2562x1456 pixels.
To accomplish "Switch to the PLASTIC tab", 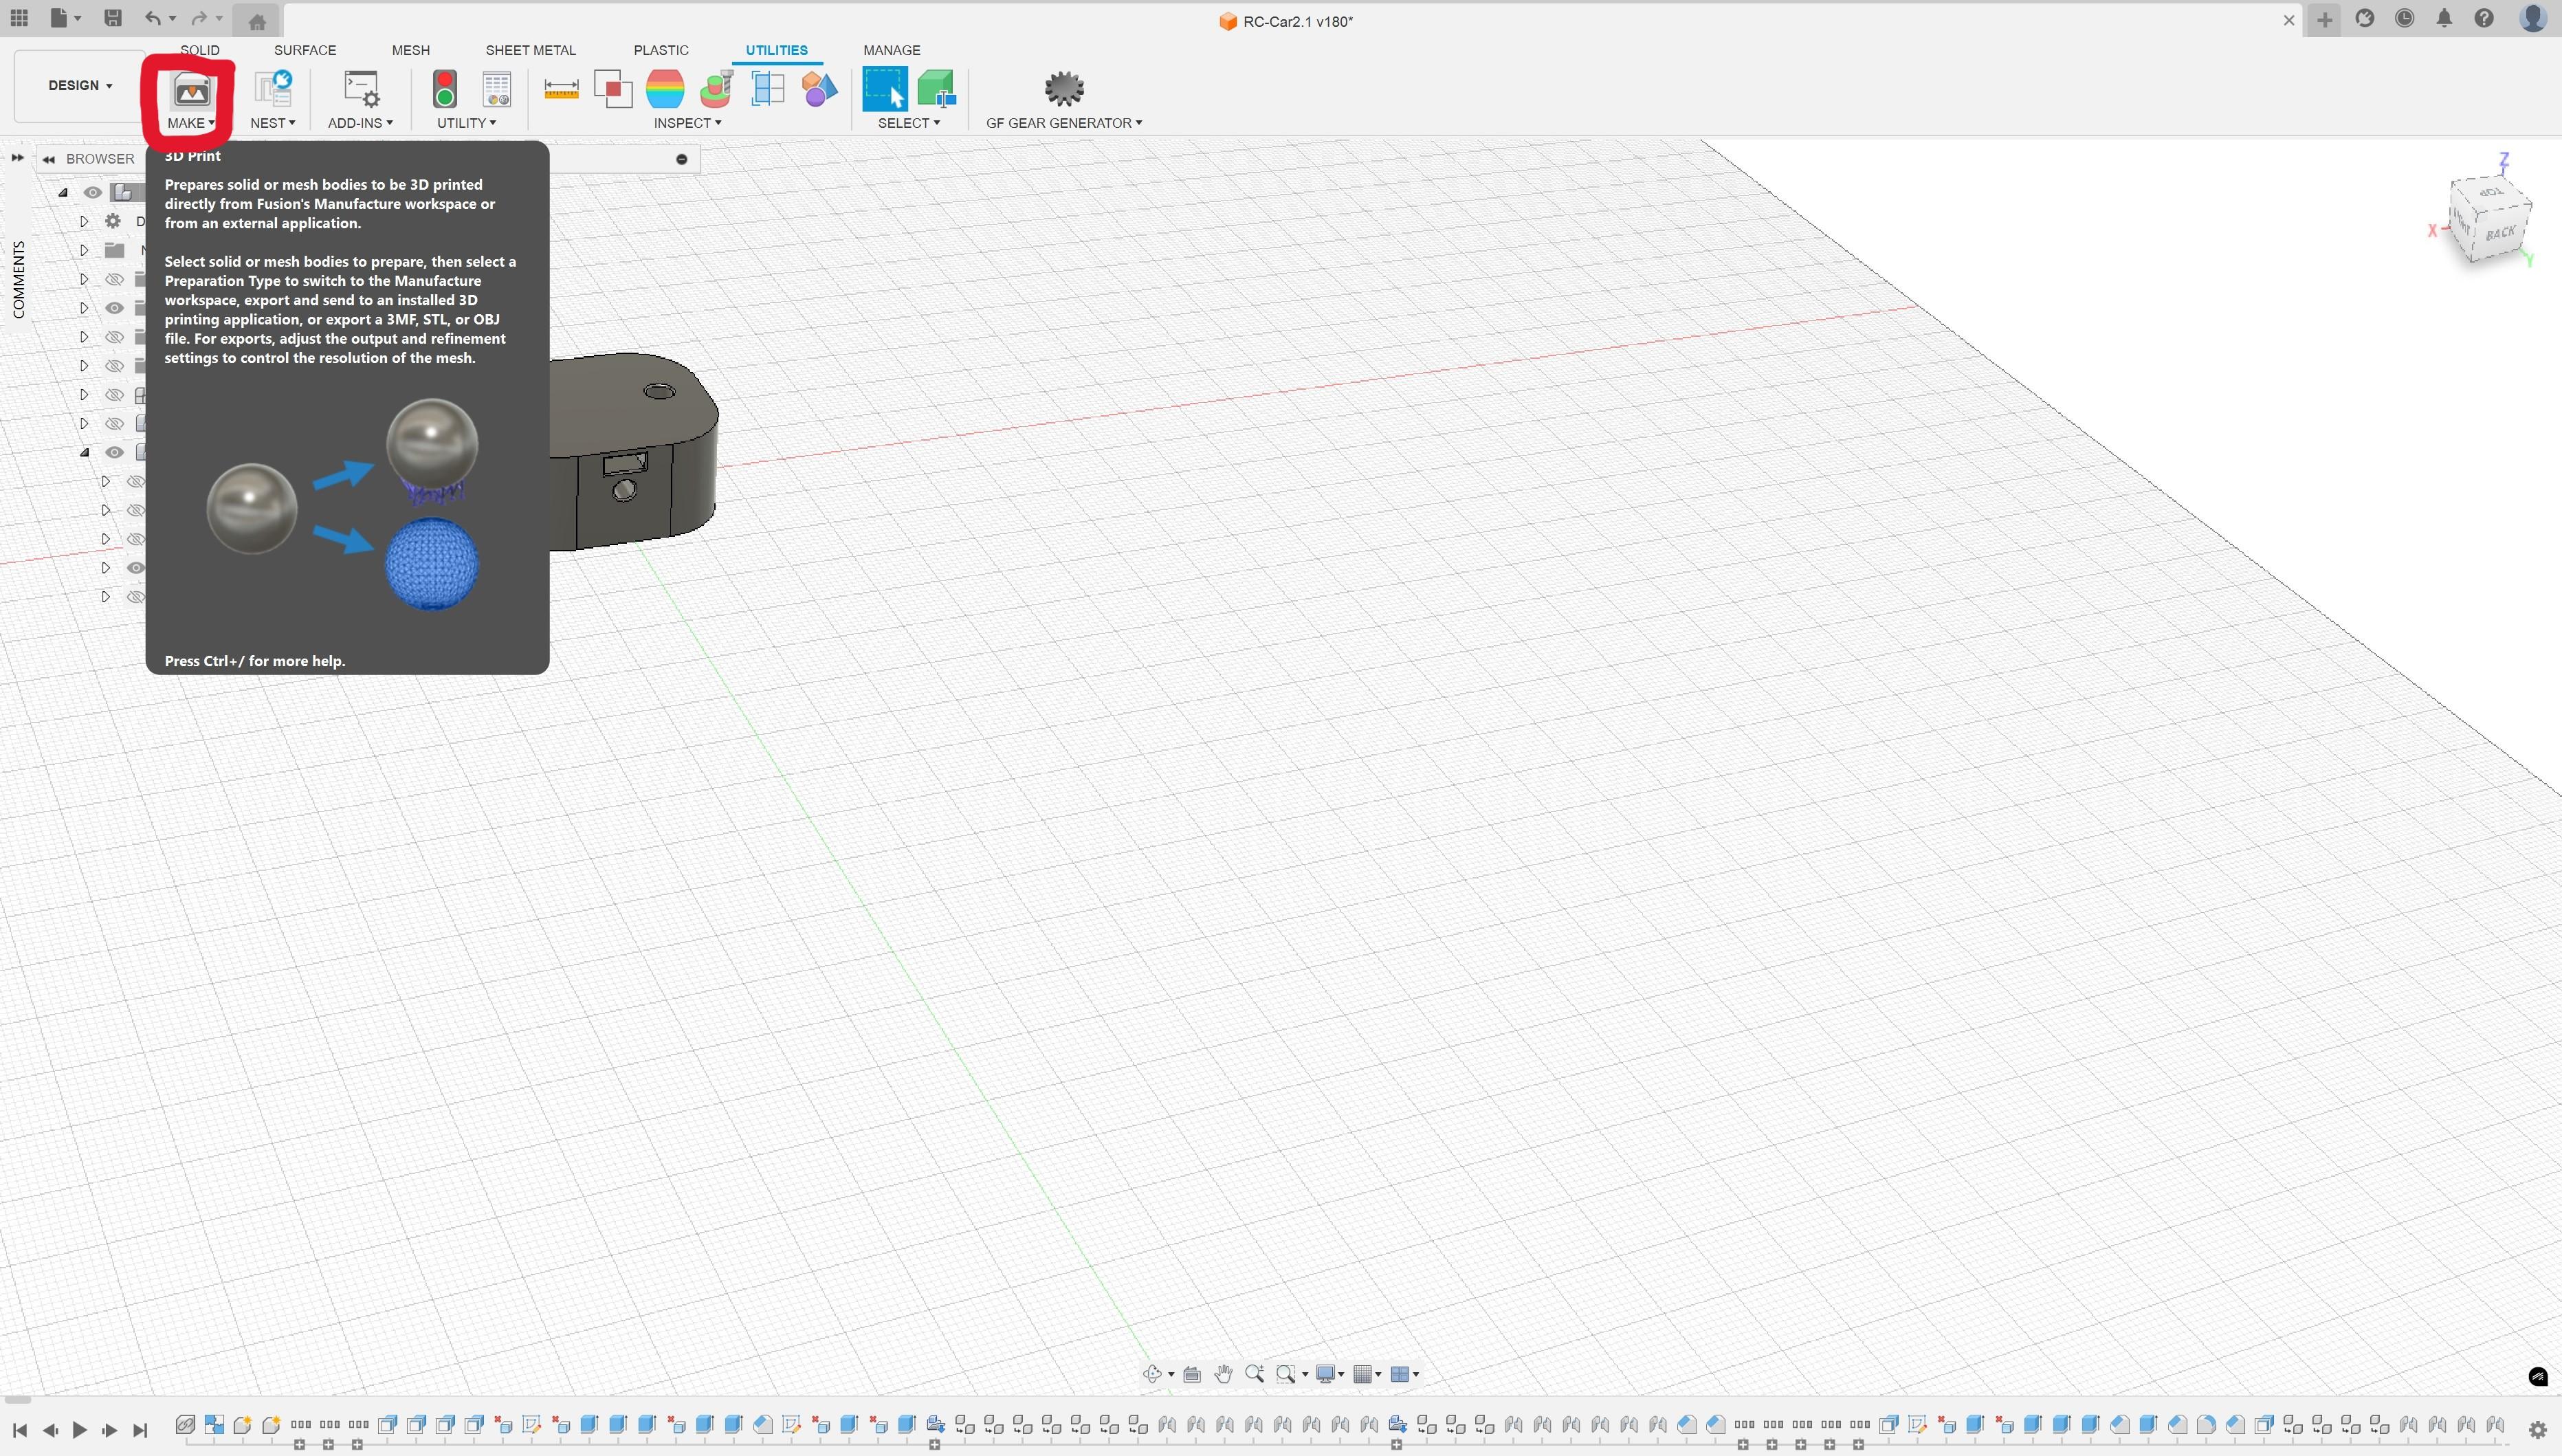I will [661, 50].
